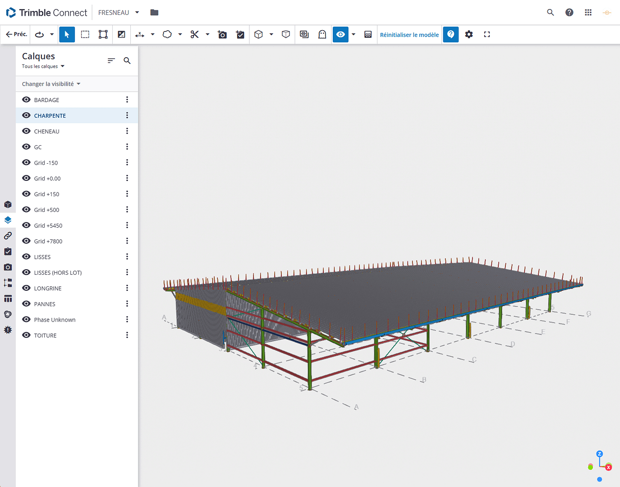Image resolution: width=620 pixels, height=487 pixels.
Task: Select the rectangle area selection tool
Action: point(85,35)
